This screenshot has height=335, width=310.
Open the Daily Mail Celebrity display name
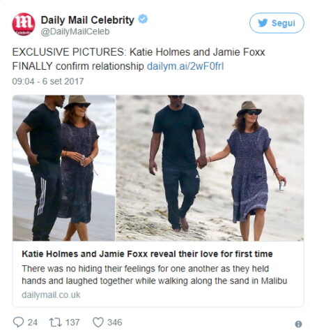point(88,20)
